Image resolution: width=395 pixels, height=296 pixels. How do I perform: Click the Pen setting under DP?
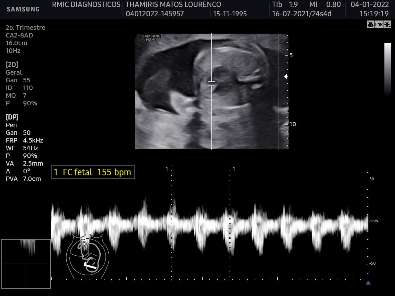tap(11, 125)
